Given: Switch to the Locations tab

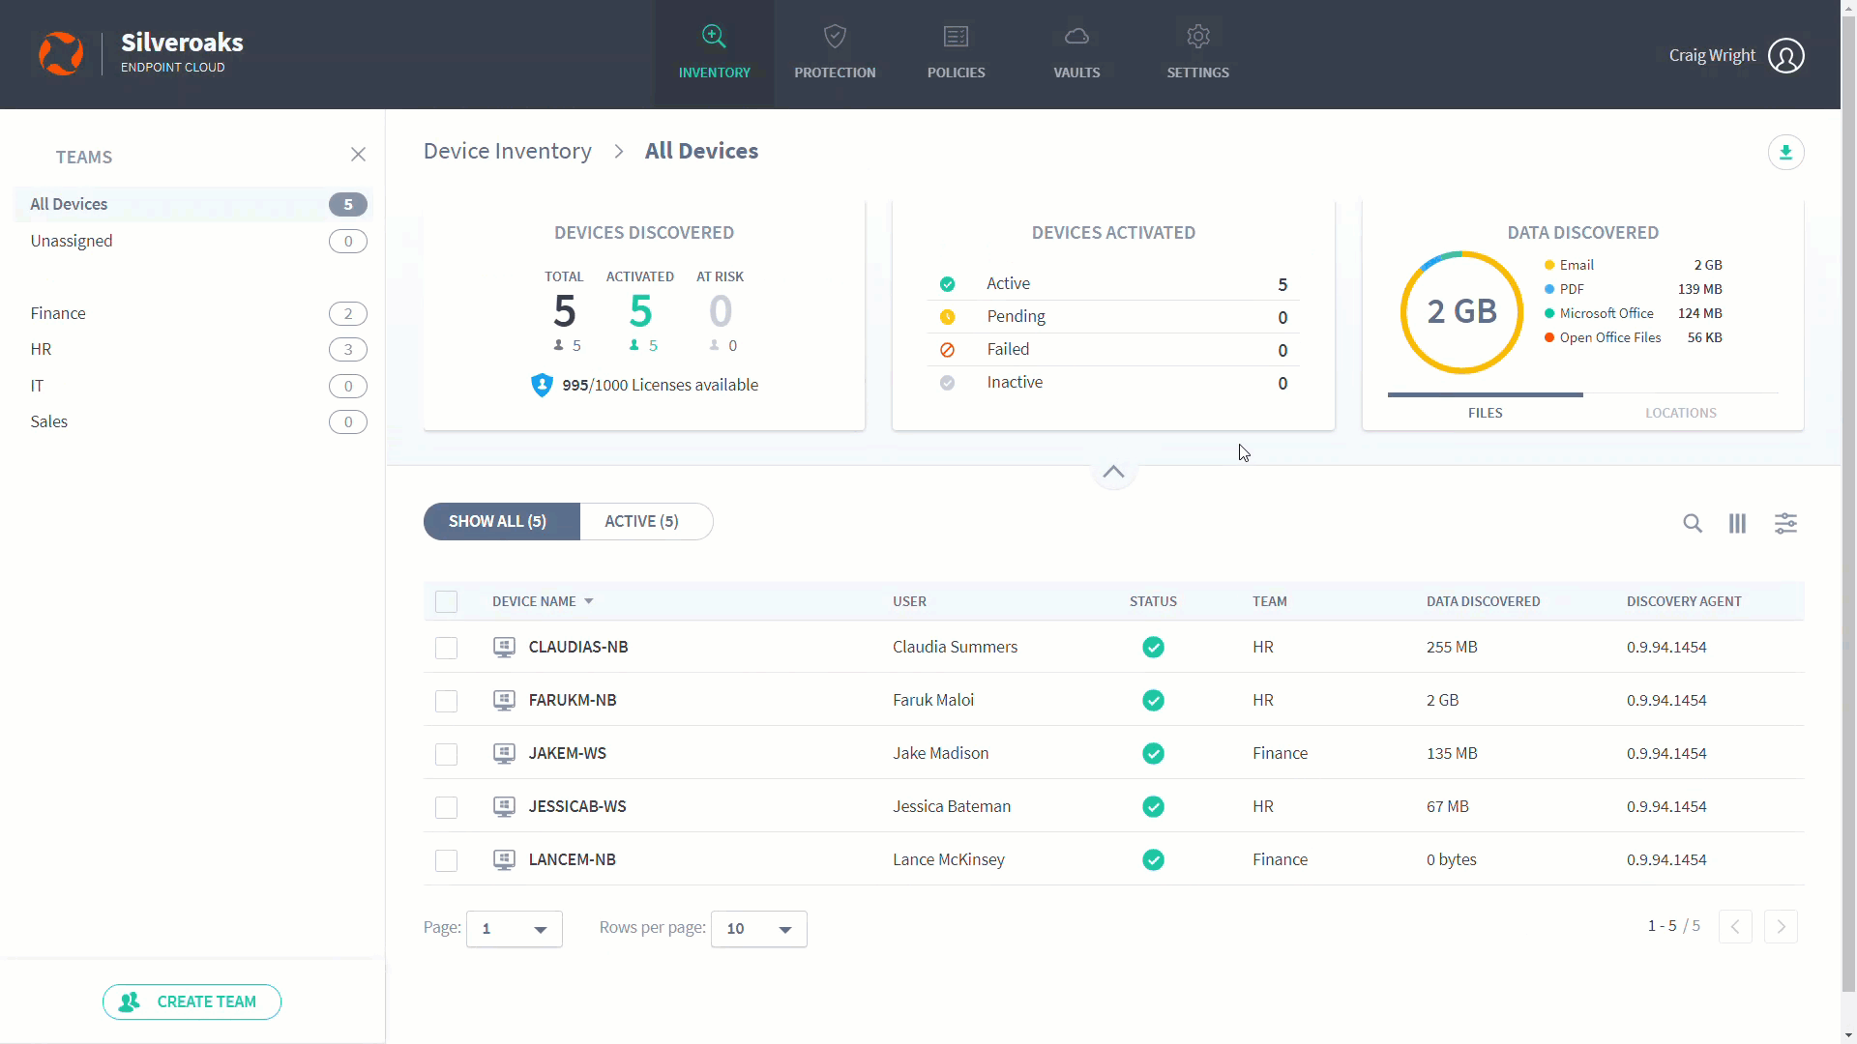Looking at the screenshot, I should click(1681, 412).
